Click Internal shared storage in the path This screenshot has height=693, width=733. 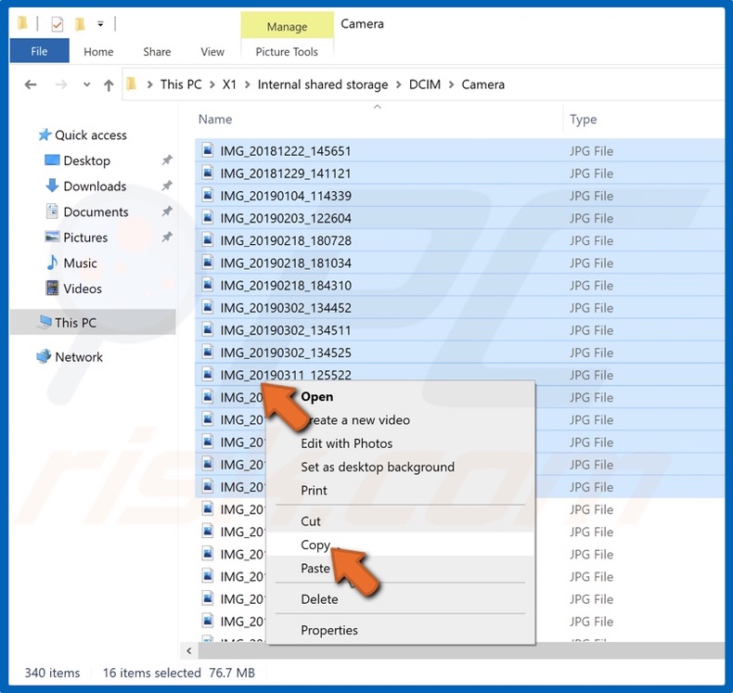(x=323, y=84)
